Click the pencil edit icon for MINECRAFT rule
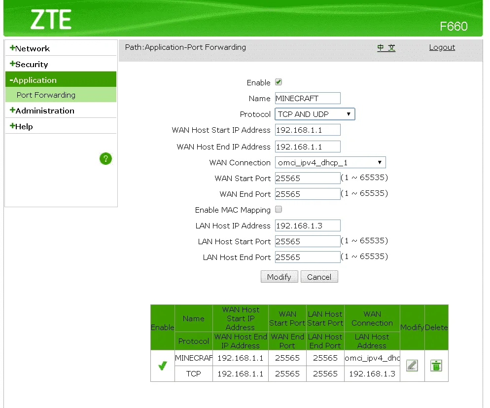Viewport: 490px width, 408px height. coord(412,366)
